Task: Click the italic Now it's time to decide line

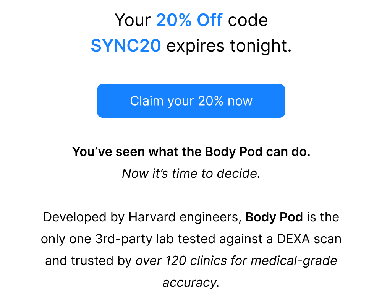Action: [191, 174]
